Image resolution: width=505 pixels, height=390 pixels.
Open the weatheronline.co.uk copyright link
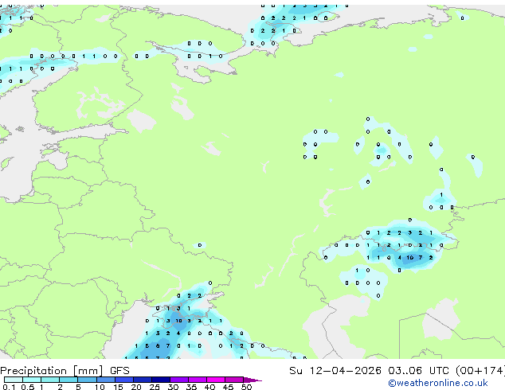(438, 383)
